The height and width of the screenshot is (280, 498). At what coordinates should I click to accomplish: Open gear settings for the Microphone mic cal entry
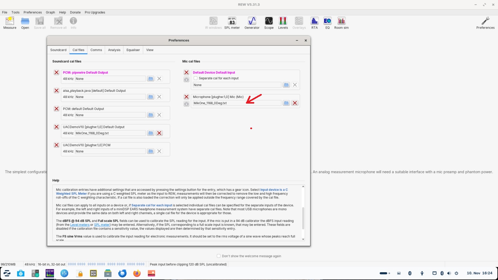pos(186,104)
